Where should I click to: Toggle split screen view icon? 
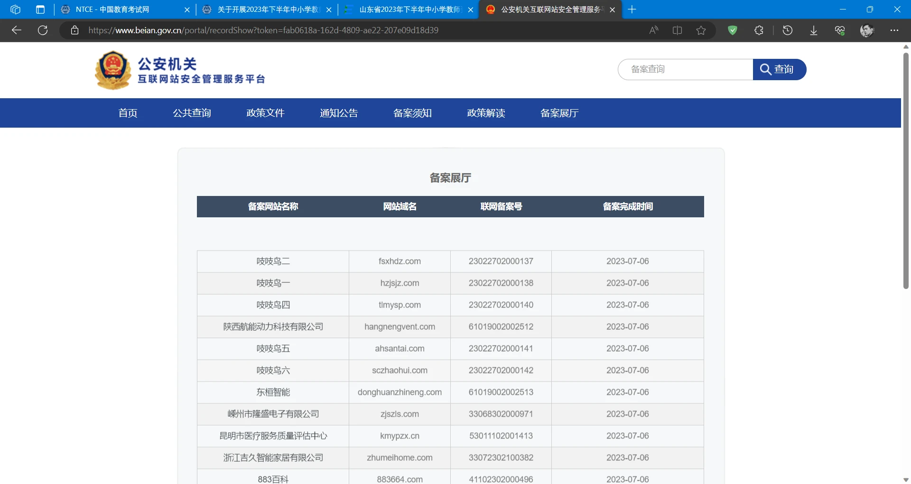[x=677, y=30]
